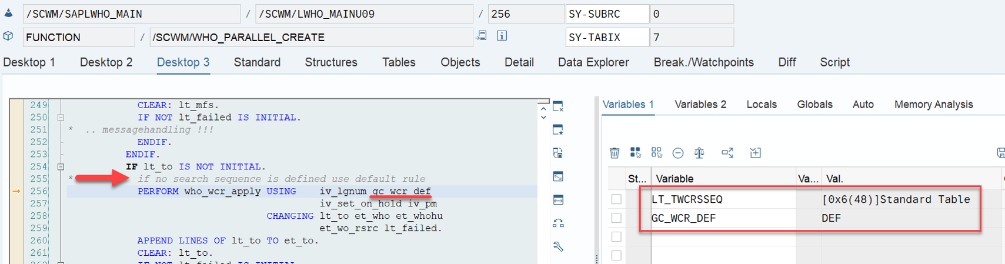Select the Variables 1 tab

629,105
